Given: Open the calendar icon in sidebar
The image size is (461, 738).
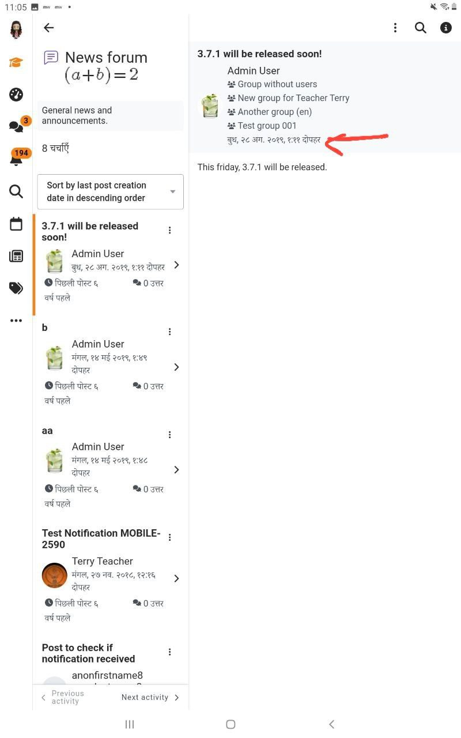Looking at the screenshot, I should point(16,224).
